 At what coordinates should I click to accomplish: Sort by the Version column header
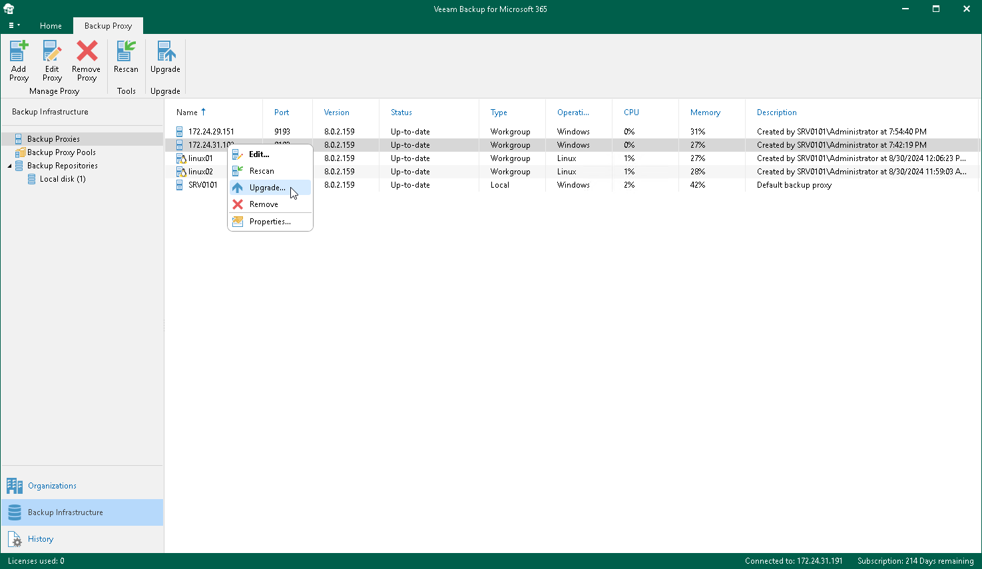337,112
